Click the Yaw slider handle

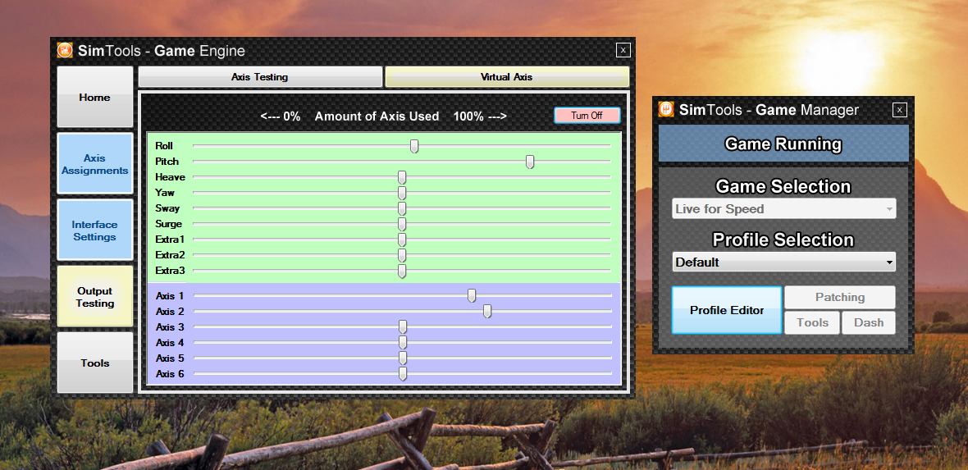pyautogui.click(x=402, y=193)
